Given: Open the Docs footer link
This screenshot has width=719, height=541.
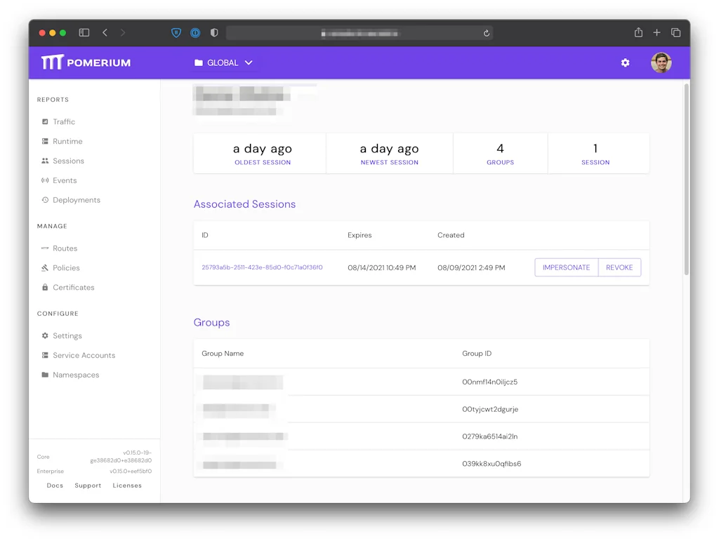Looking at the screenshot, I should point(55,486).
